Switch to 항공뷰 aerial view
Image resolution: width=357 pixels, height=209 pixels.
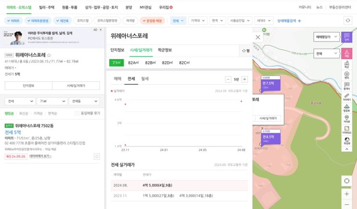(346, 108)
